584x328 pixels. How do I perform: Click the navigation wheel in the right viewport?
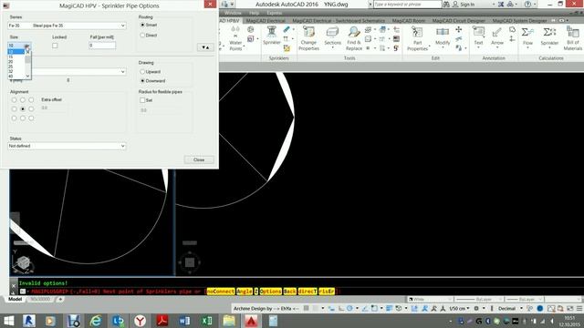point(190,262)
